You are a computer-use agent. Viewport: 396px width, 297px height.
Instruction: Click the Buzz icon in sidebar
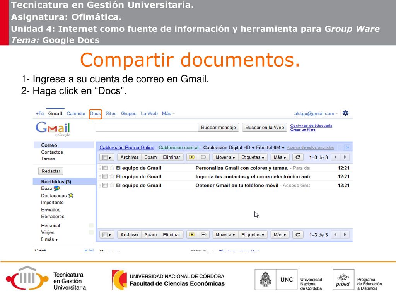click(x=57, y=188)
